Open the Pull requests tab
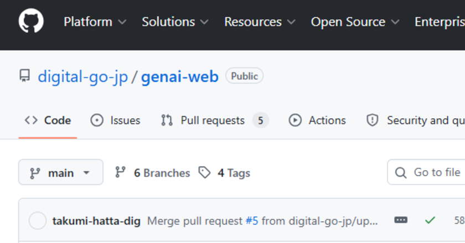 (214, 120)
